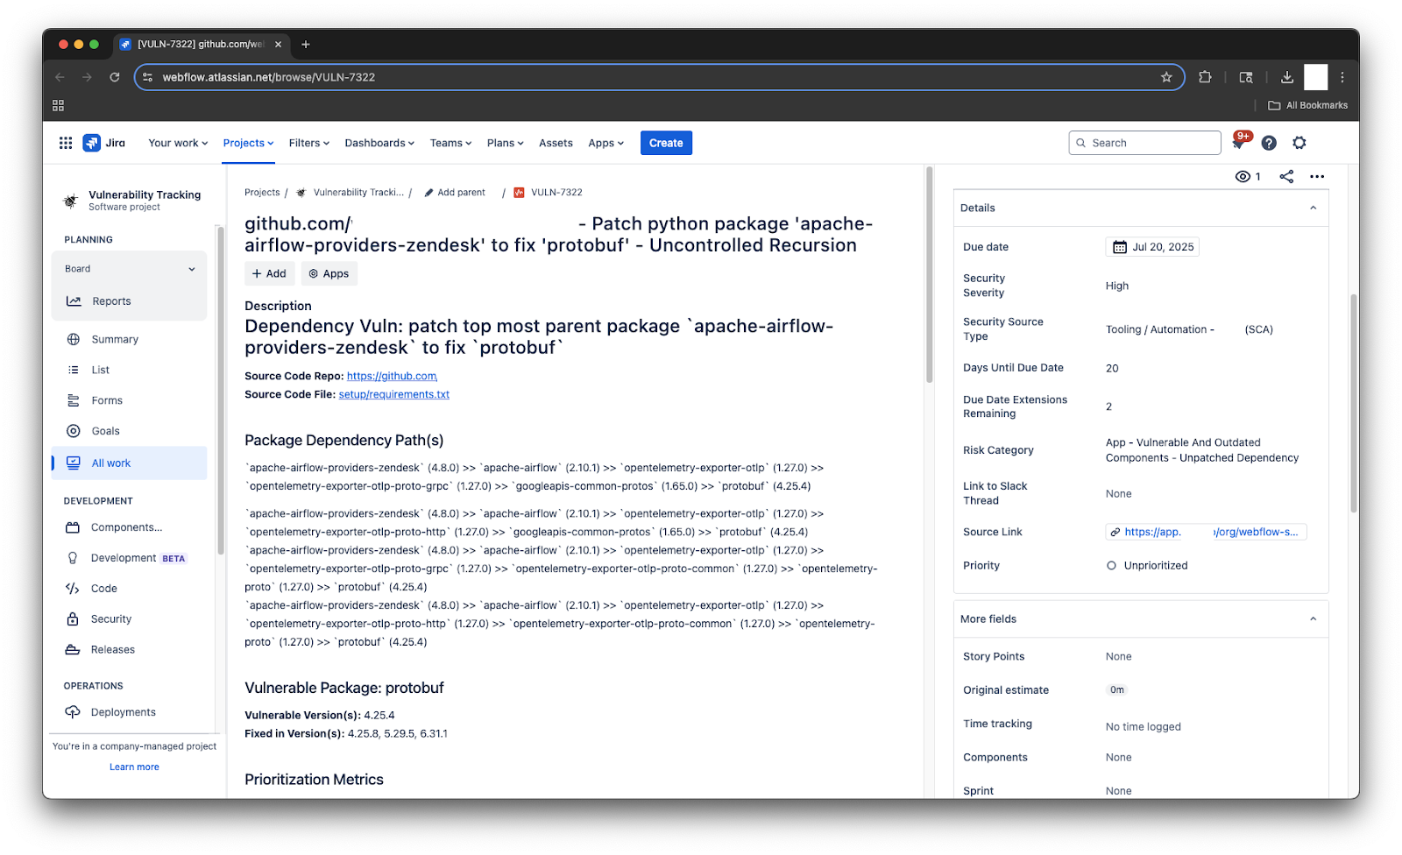Open Summary in project sidebar
This screenshot has height=855, width=1402.
pos(129,339)
